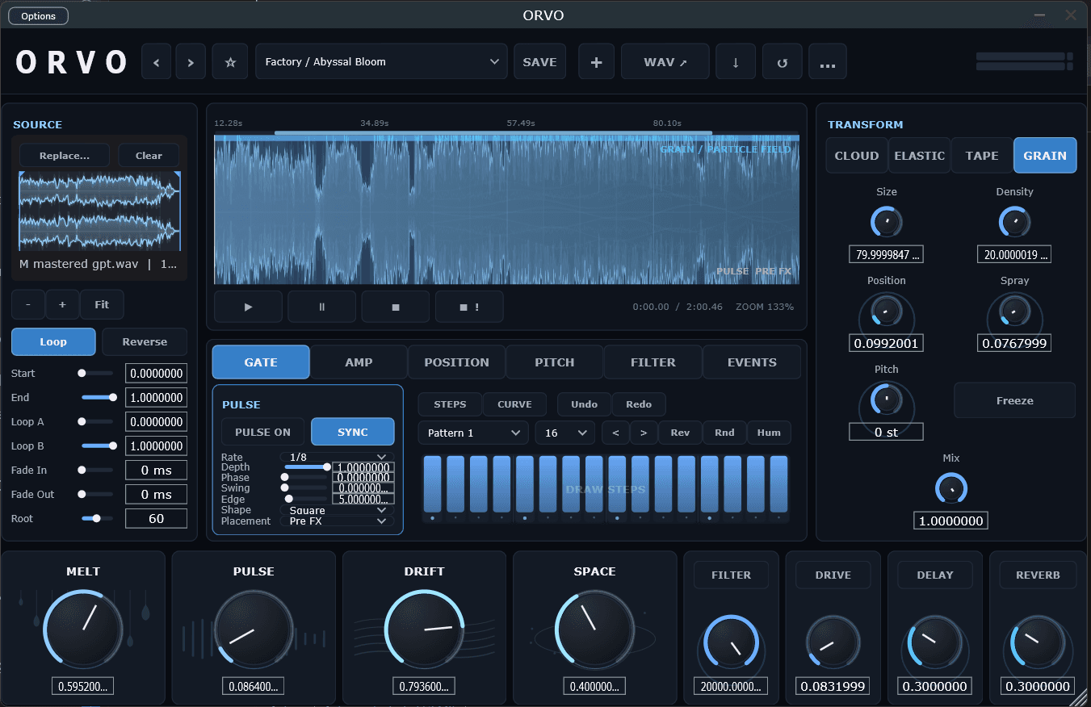Click the End slider
Image resolution: width=1091 pixels, height=707 pixels.
tap(97, 397)
